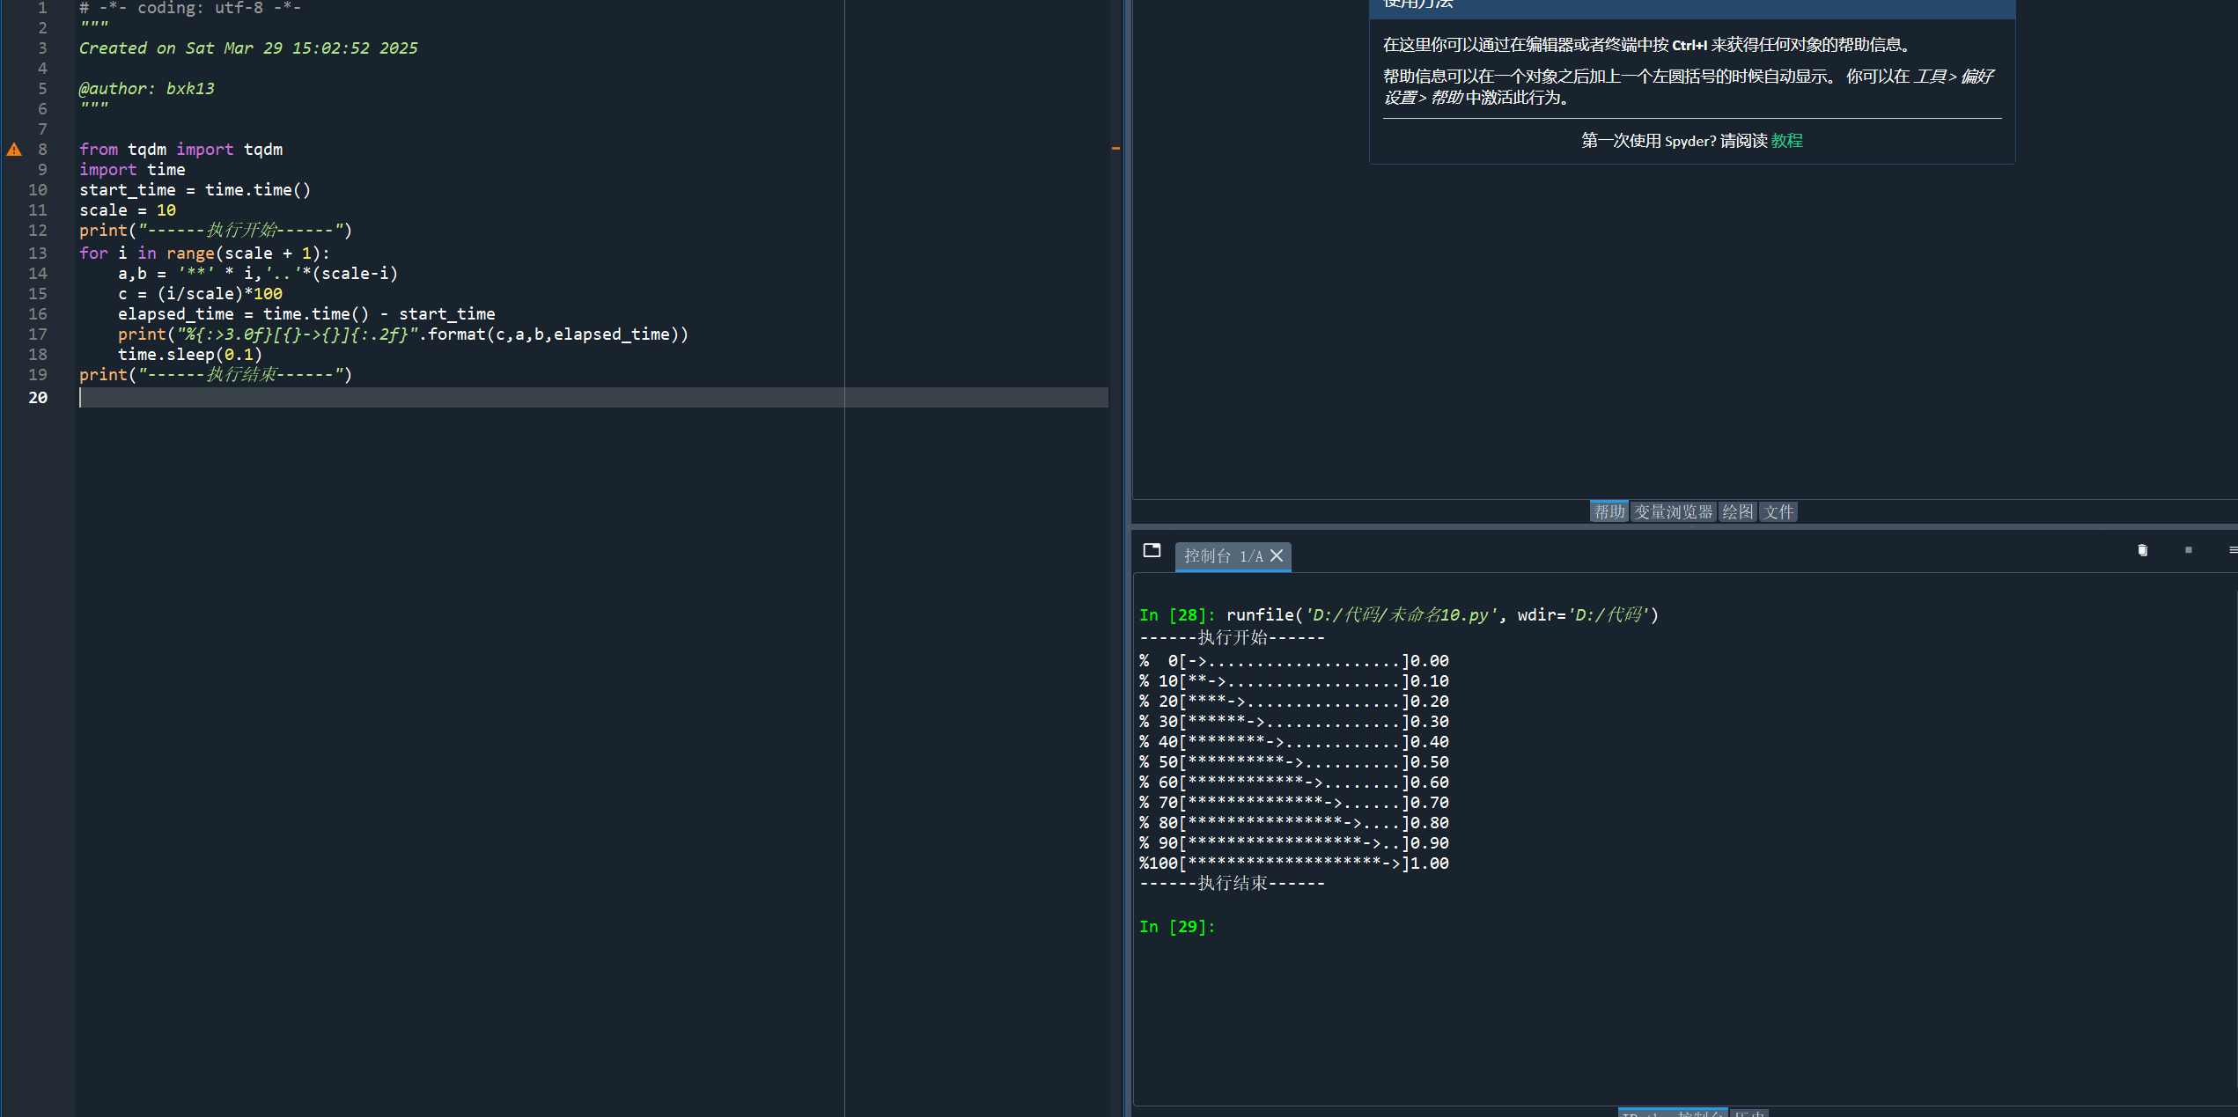Switch to the 帮助 pane tab
This screenshot has height=1117, width=2238.
point(1609,511)
